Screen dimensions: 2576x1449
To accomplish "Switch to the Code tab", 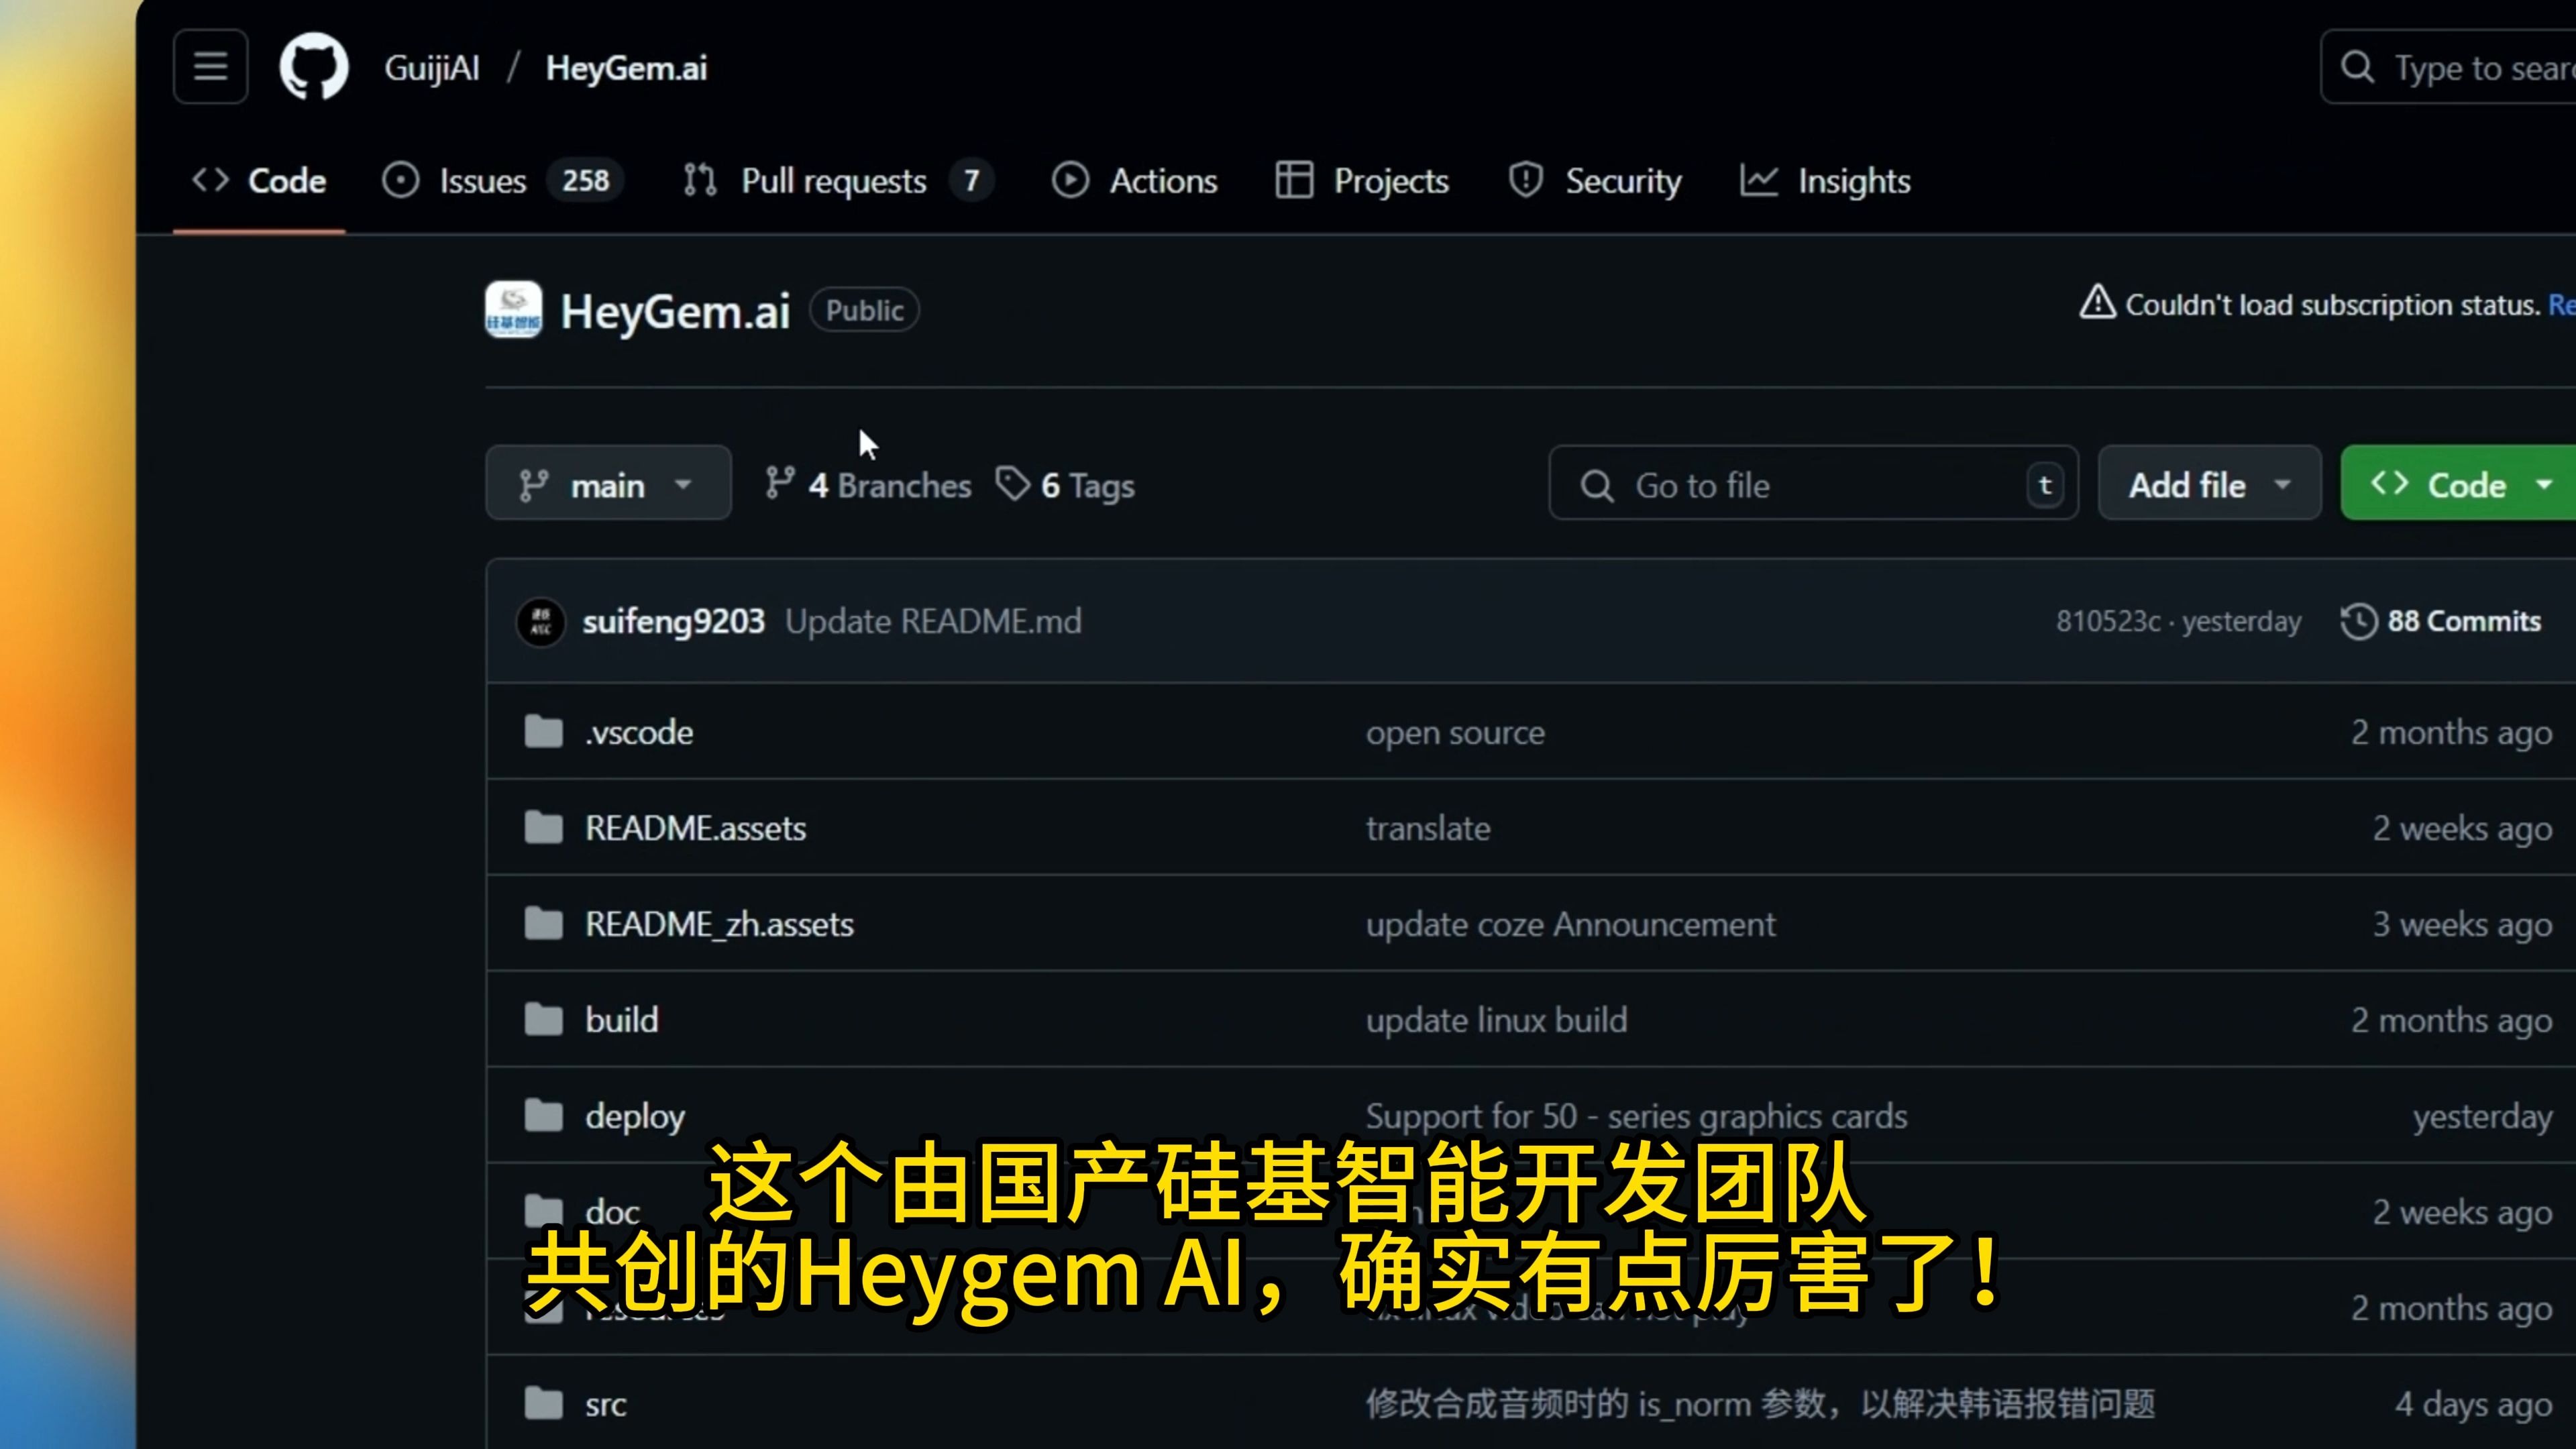I will pos(259,181).
